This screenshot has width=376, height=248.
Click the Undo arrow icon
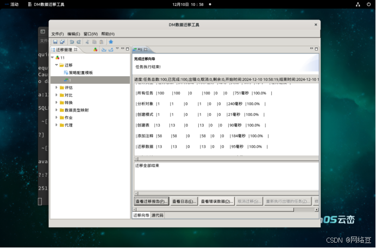point(72,42)
